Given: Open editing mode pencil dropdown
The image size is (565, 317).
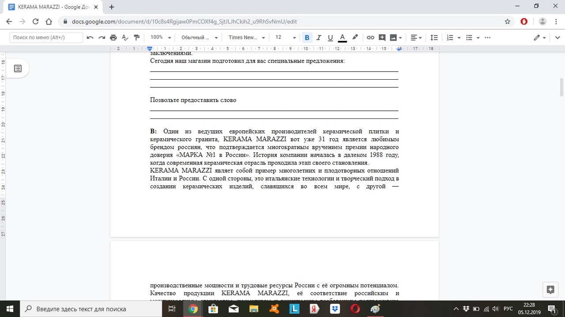Looking at the screenshot, I should [x=540, y=37].
